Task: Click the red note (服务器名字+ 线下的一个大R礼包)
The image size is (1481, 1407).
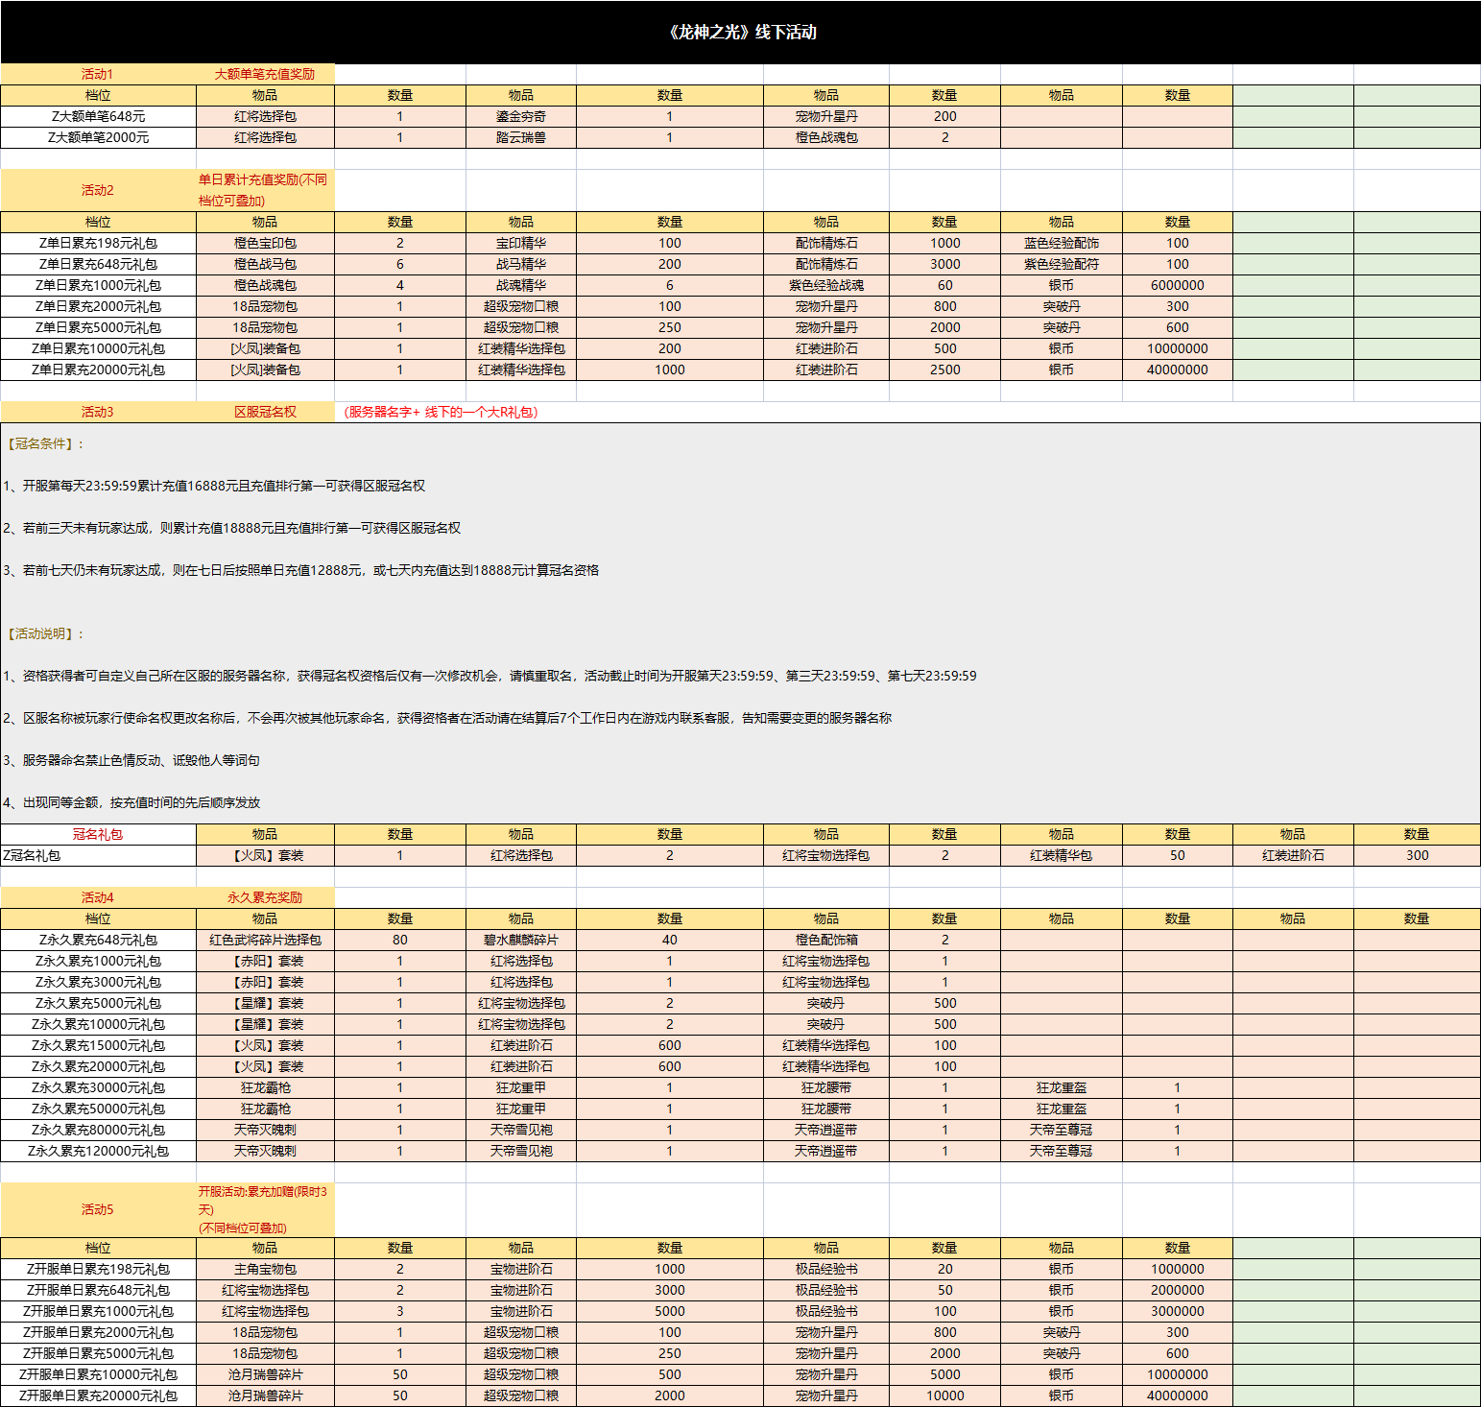Action: coord(441,412)
